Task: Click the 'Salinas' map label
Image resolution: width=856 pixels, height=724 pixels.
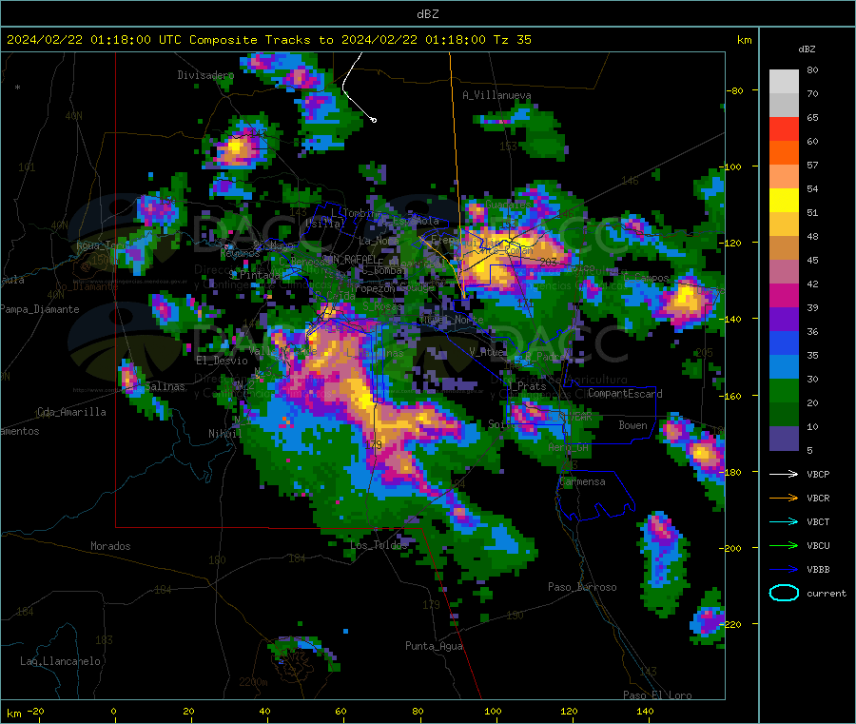Action: [165, 386]
